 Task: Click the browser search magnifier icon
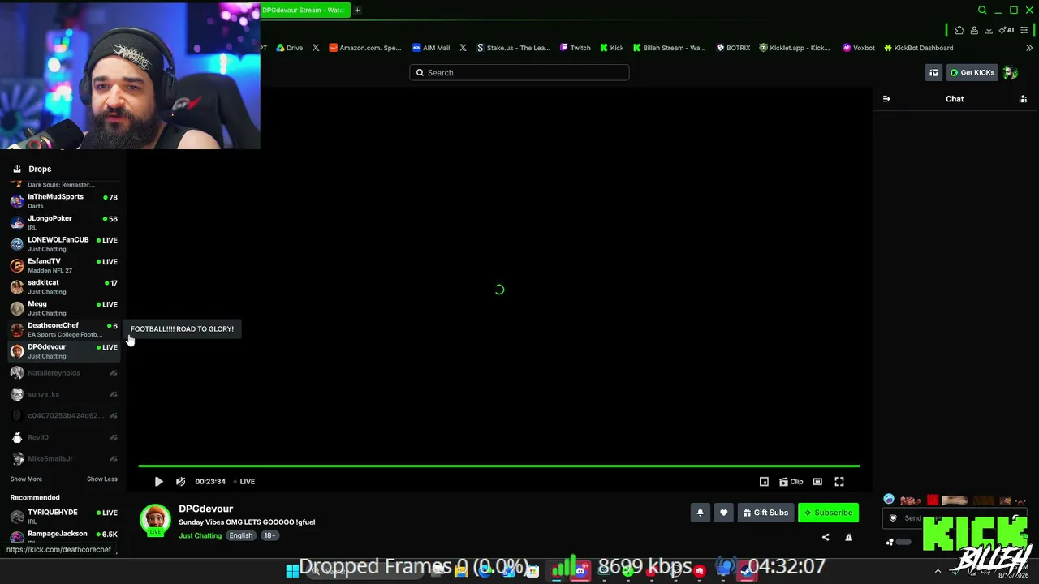(x=982, y=10)
